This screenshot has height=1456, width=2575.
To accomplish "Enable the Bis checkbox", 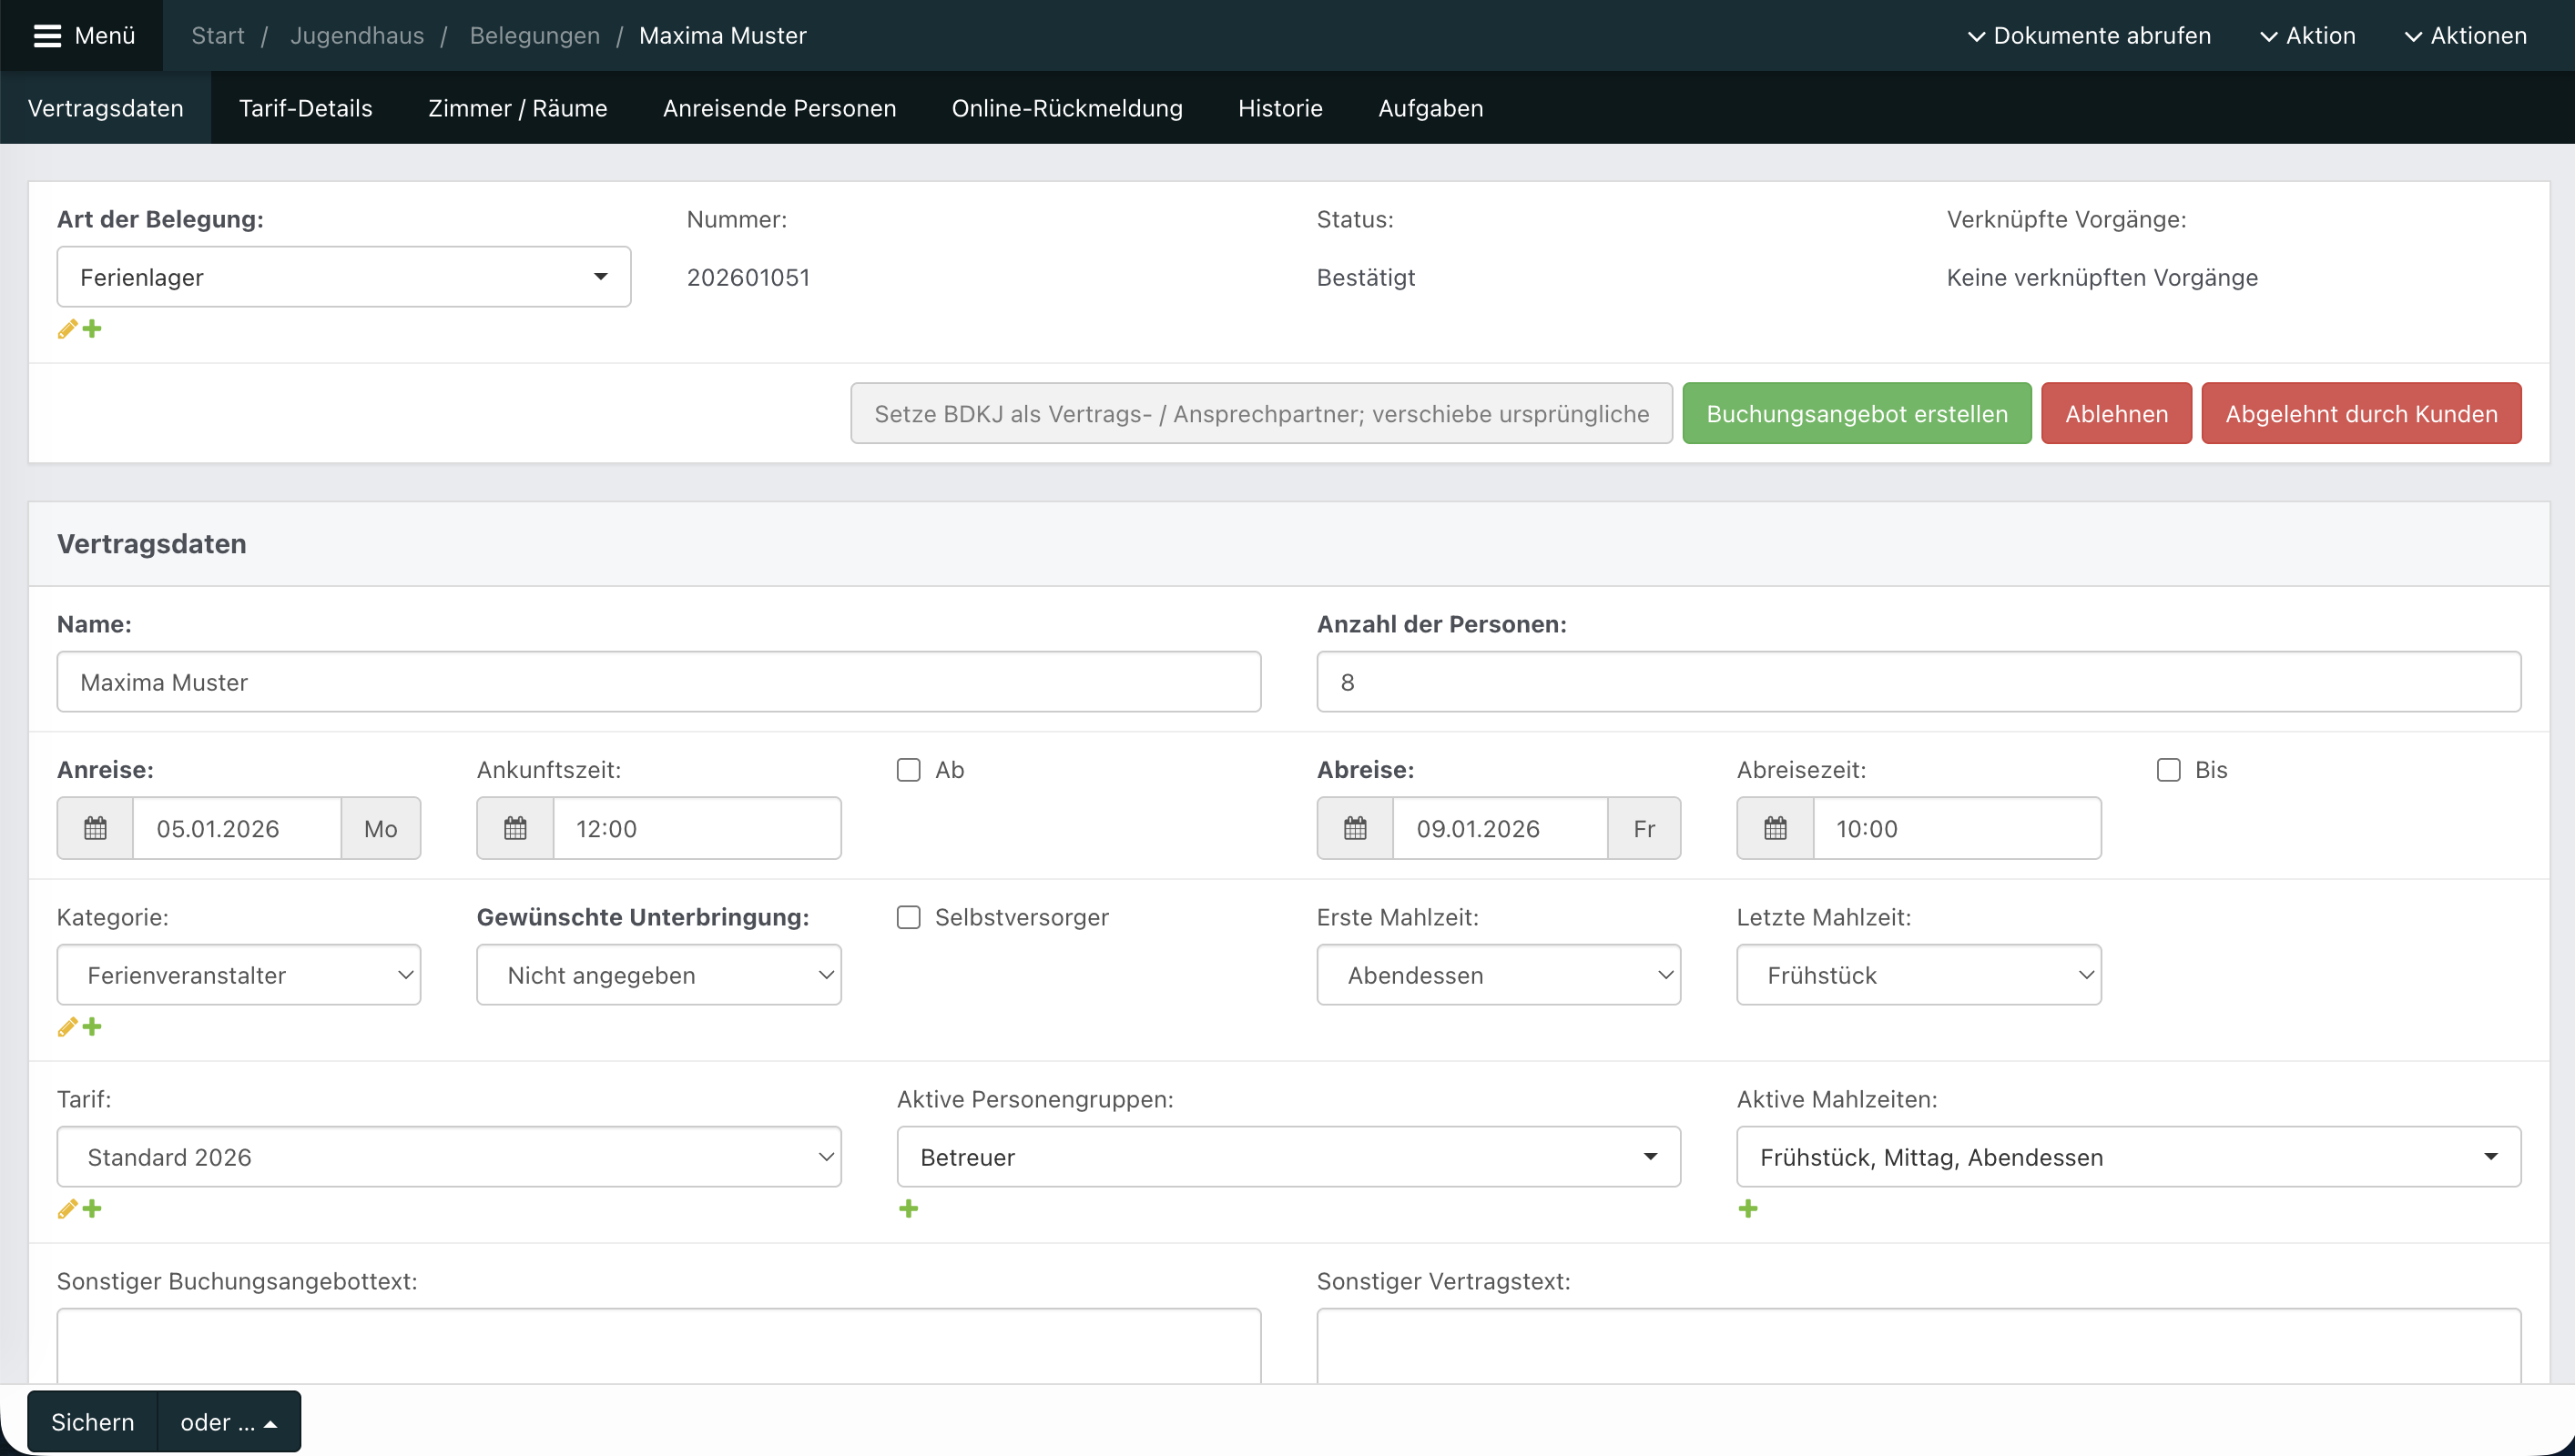I will [x=2168, y=770].
